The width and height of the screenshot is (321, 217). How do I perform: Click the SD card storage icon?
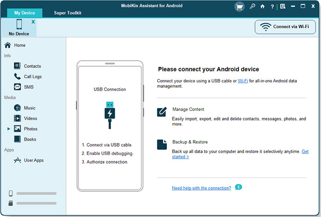[11, 203]
